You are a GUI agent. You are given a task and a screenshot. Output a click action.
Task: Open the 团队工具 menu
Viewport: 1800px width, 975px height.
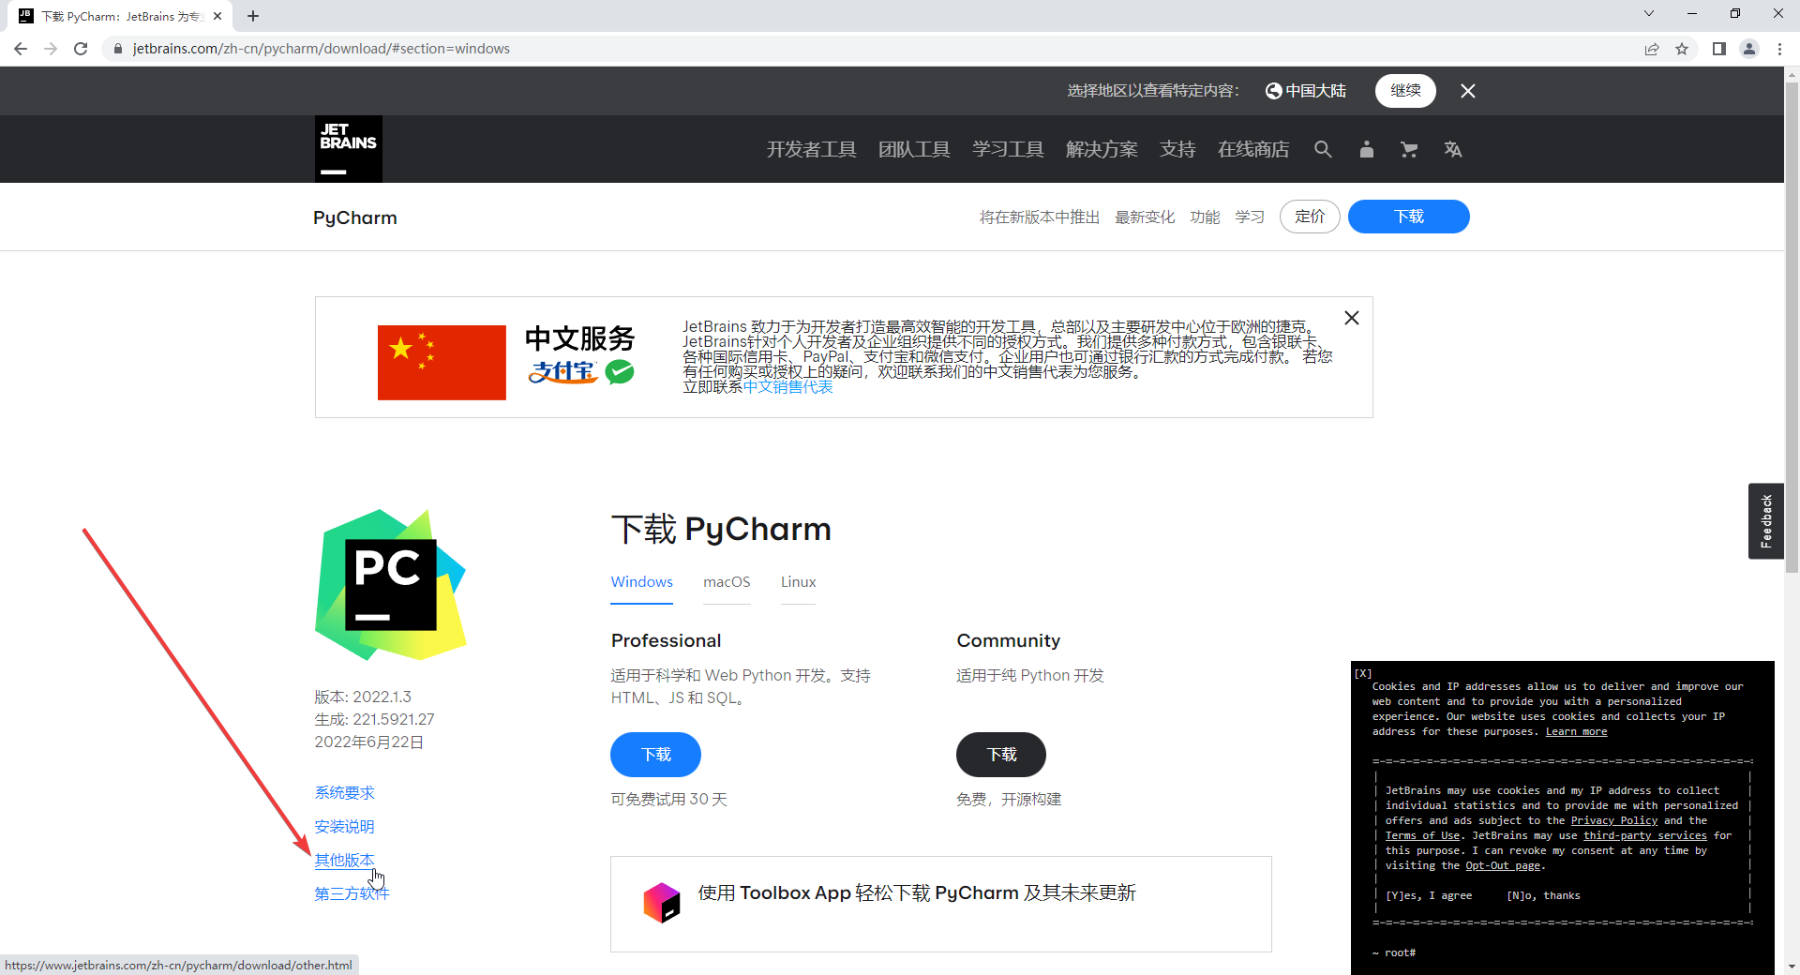[914, 149]
